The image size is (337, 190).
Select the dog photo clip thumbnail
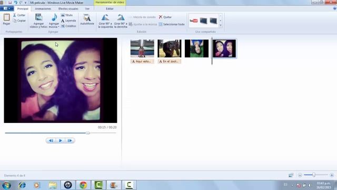170,49
